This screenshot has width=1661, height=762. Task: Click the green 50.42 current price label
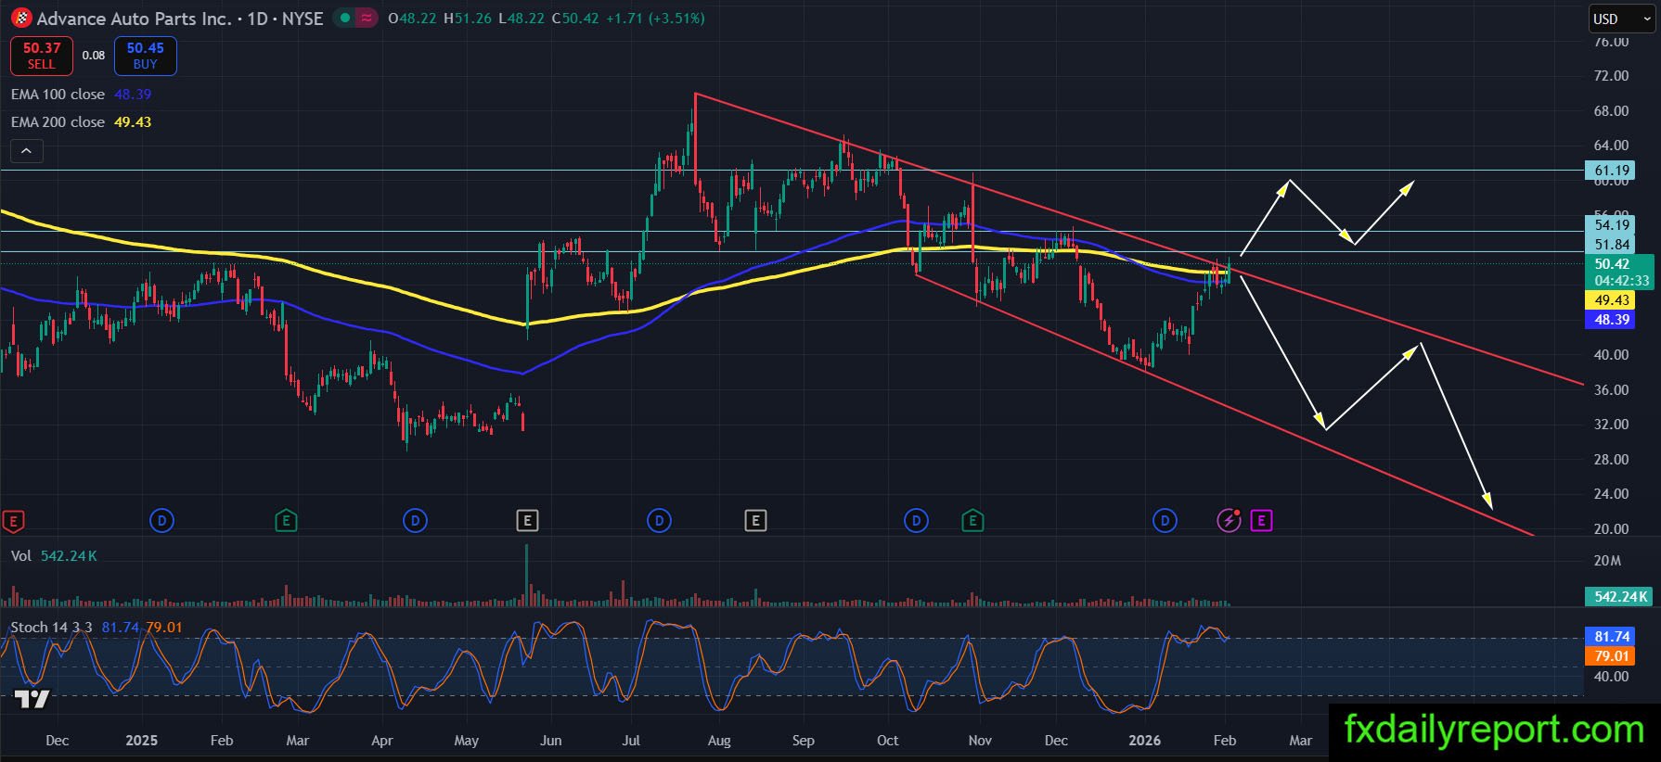tap(1620, 273)
